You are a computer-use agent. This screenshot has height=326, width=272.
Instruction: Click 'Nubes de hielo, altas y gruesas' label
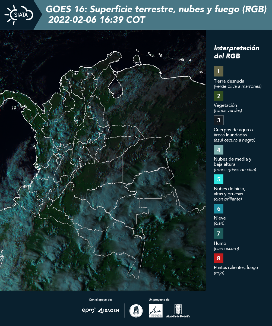tap(230, 191)
